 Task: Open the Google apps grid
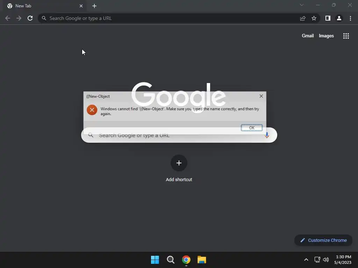coord(346,36)
